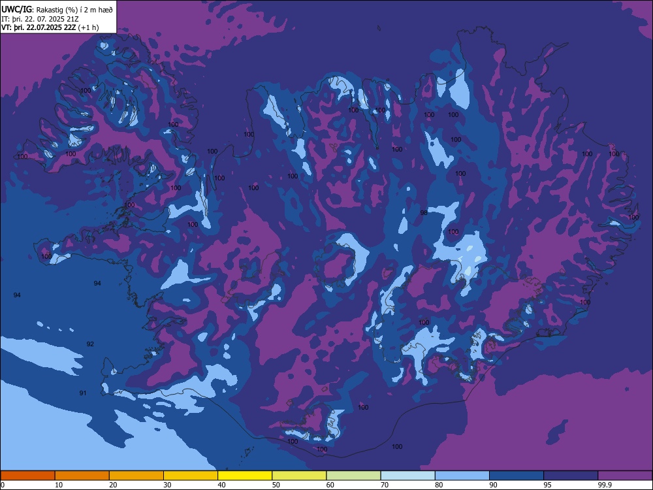
Task: Click the legend tick label '80'
Action: 439,485
